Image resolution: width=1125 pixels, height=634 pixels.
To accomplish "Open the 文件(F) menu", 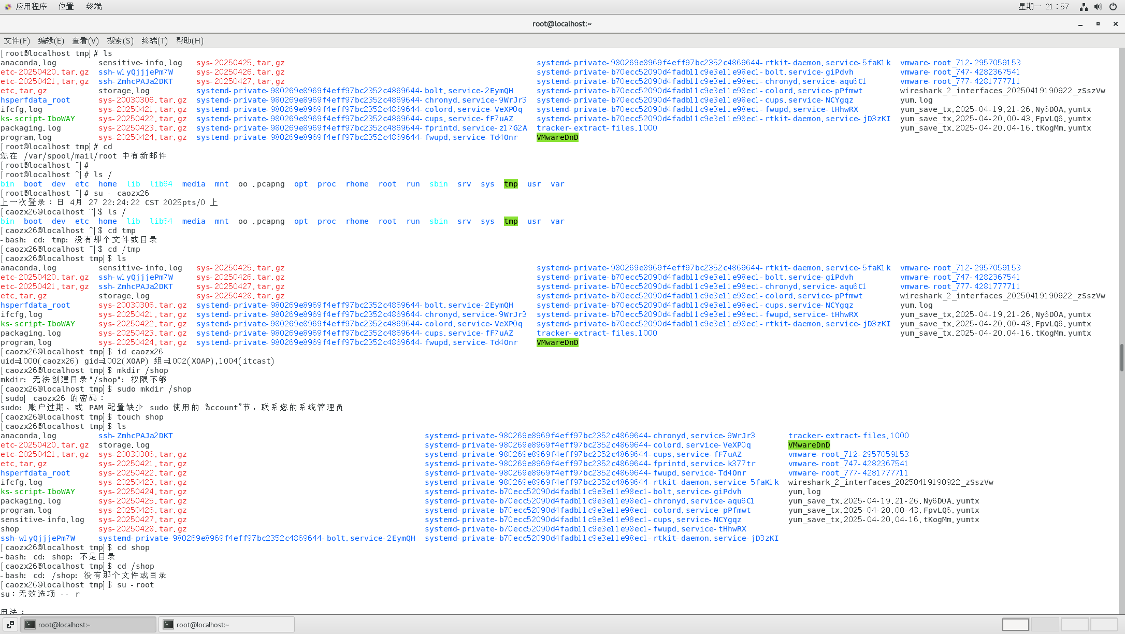I will point(17,40).
